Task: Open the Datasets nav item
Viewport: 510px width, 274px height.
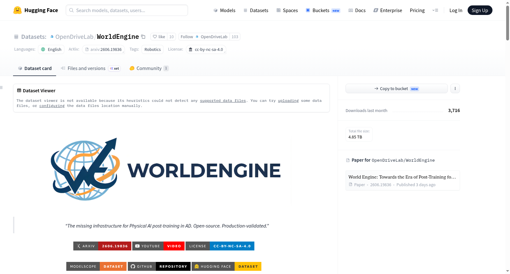Action: pyautogui.click(x=256, y=10)
